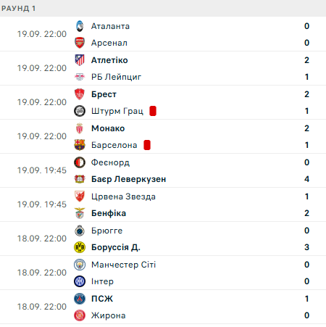Select the Раунд 1 header

(x=19, y=9)
